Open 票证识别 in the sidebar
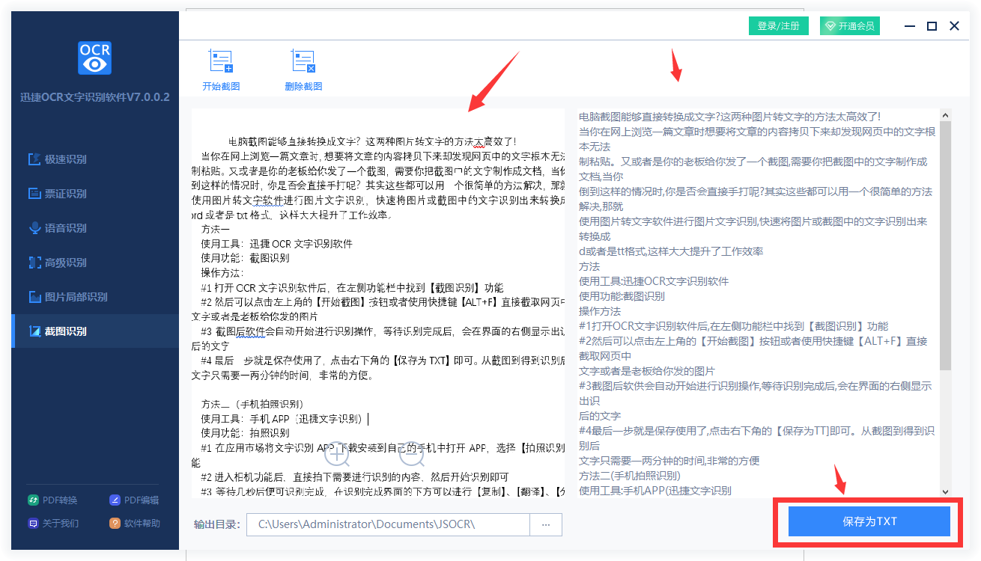This screenshot has width=981, height=561. 95,194
